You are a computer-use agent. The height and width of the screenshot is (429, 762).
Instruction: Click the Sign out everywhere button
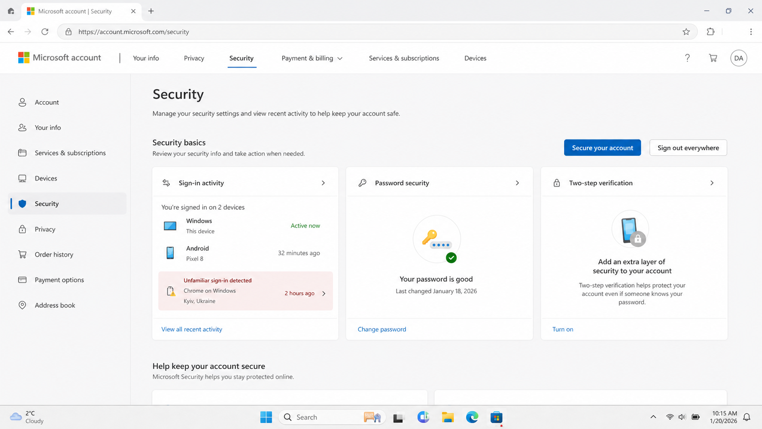tap(688, 148)
